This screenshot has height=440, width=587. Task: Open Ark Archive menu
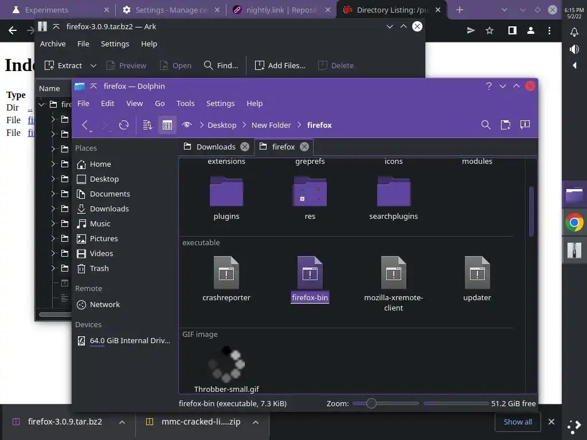[x=53, y=44]
